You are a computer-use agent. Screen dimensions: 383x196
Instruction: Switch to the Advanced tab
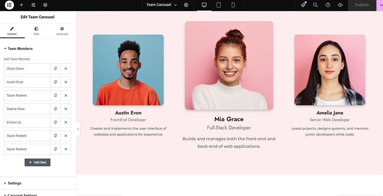tap(62, 31)
